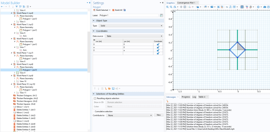Select the Messages tab
The height and width of the screenshot is (132, 270).
[x=171, y=97]
